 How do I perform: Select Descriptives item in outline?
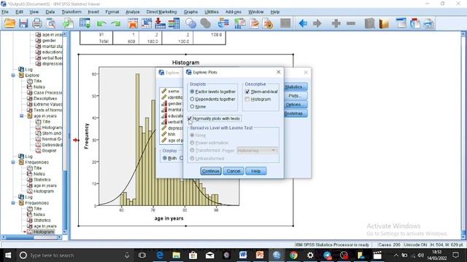click(x=45, y=98)
